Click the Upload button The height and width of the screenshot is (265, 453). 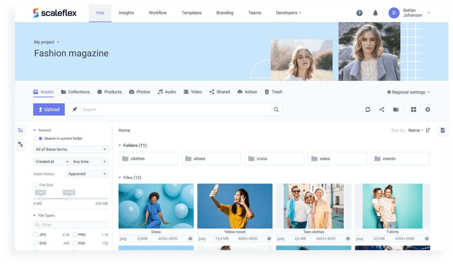[49, 109]
